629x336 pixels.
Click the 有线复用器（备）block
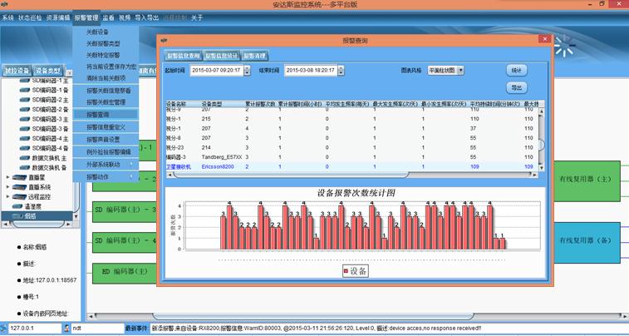(587, 243)
